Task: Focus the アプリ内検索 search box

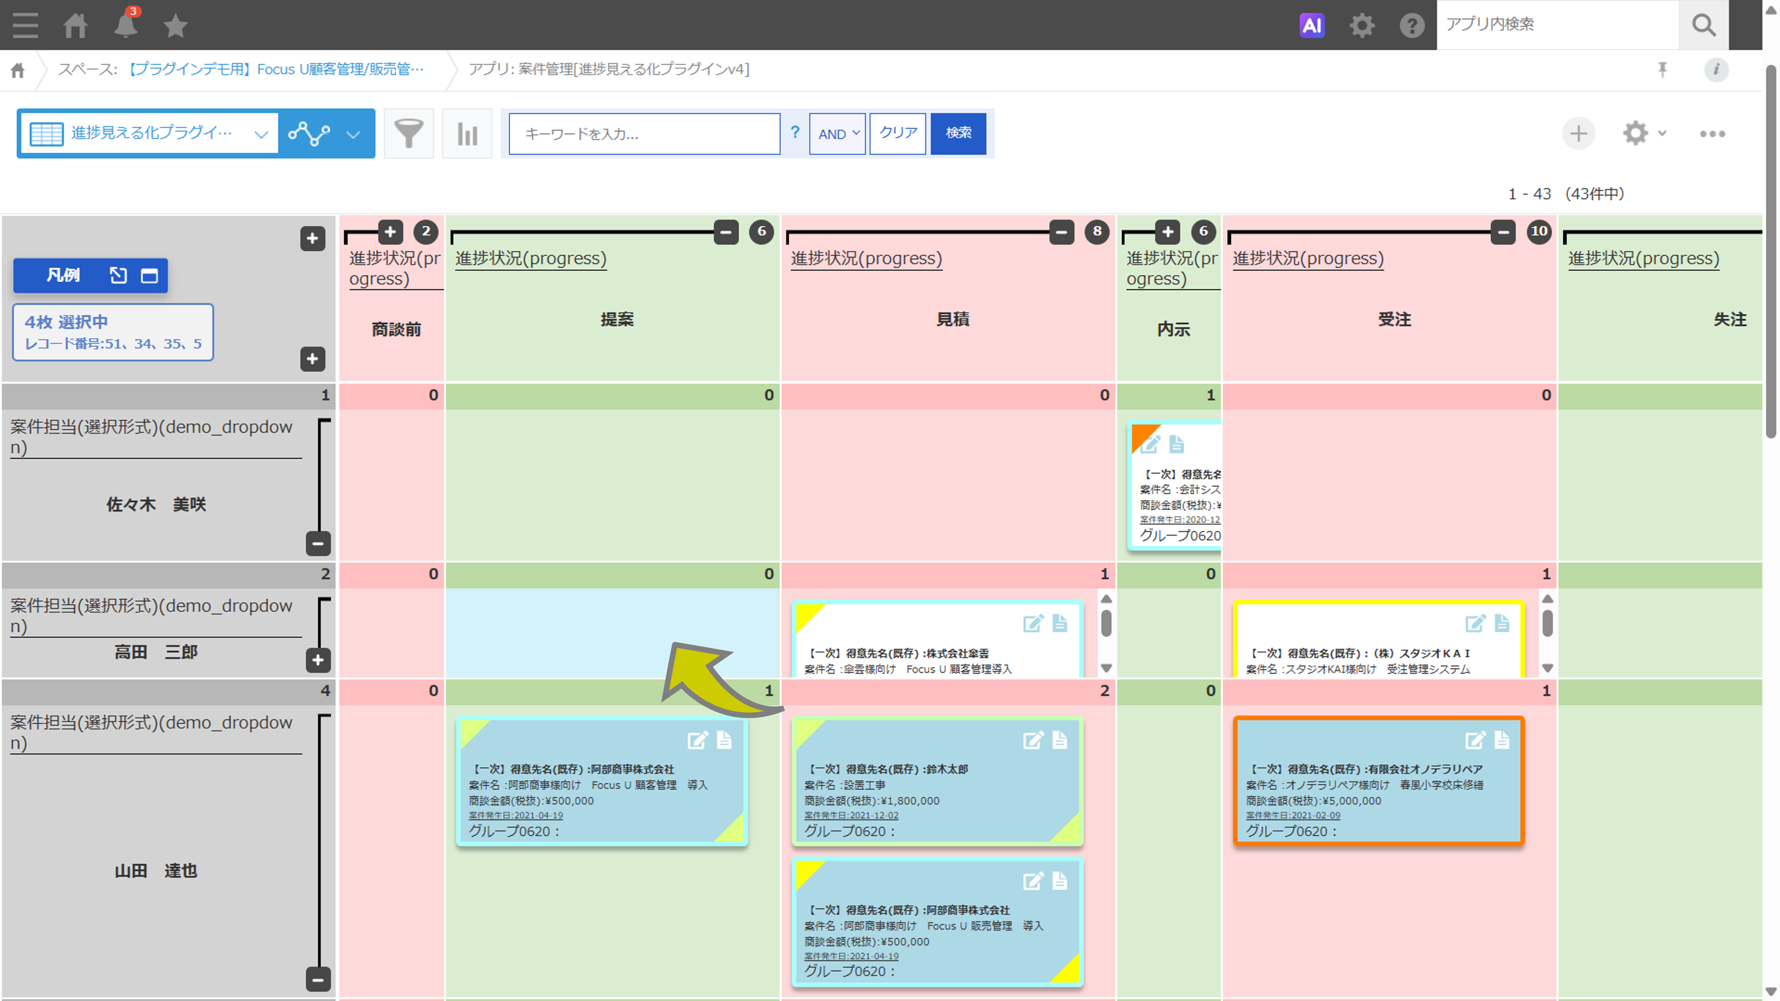Action: (x=1558, y=25)
